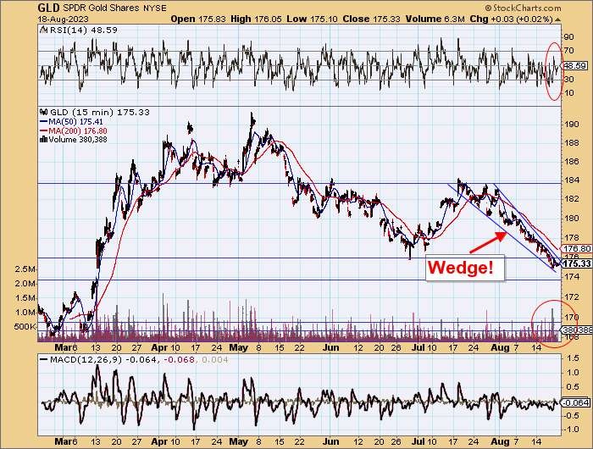Click the 'MA(50) 175.41' legend text
593x449 pixels.
(75, 122)
